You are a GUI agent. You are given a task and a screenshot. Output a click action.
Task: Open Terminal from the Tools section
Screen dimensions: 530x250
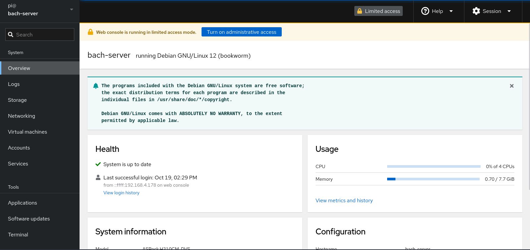[18, 235]
